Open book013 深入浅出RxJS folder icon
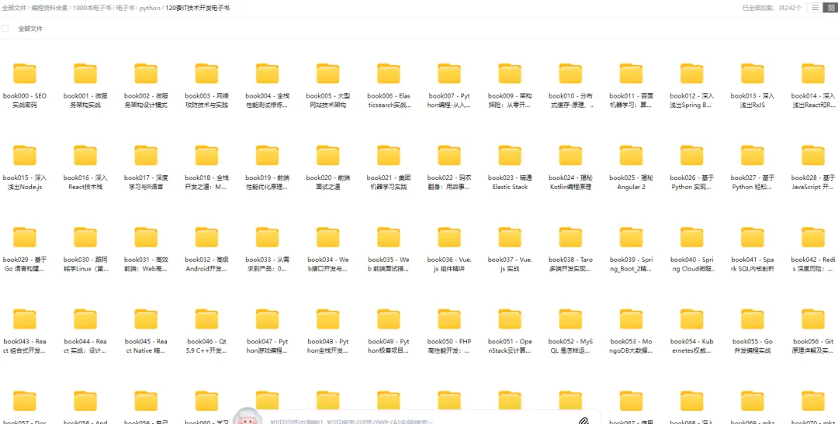The width and height of the screenshot is (838, 424). point(753,74)
